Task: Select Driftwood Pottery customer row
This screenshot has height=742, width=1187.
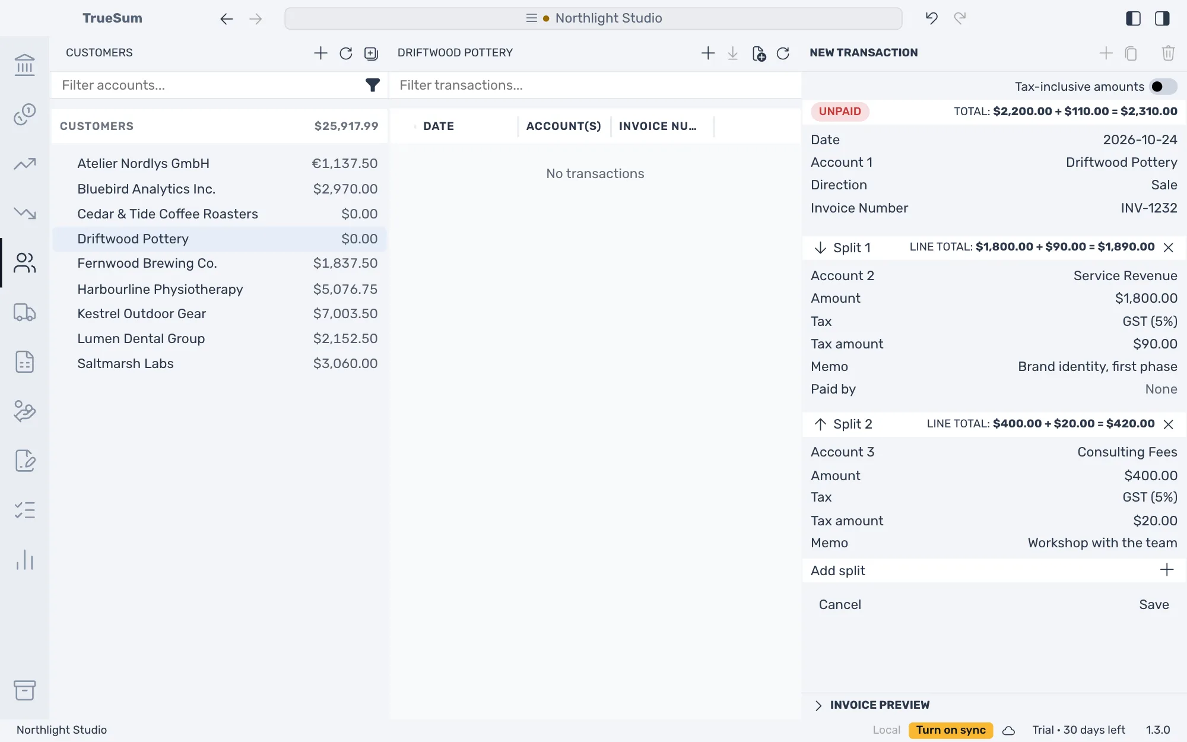Action: (x=220, y=239)
